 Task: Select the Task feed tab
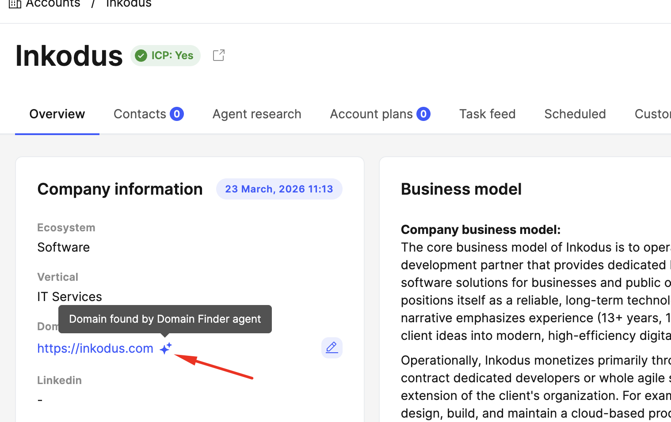(487, 114)
